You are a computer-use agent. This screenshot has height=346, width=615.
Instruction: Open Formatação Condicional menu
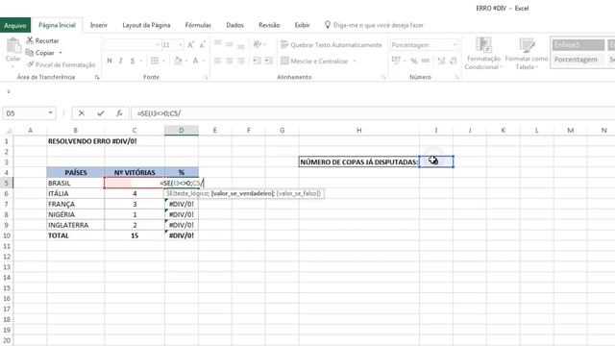pos(482,54)
